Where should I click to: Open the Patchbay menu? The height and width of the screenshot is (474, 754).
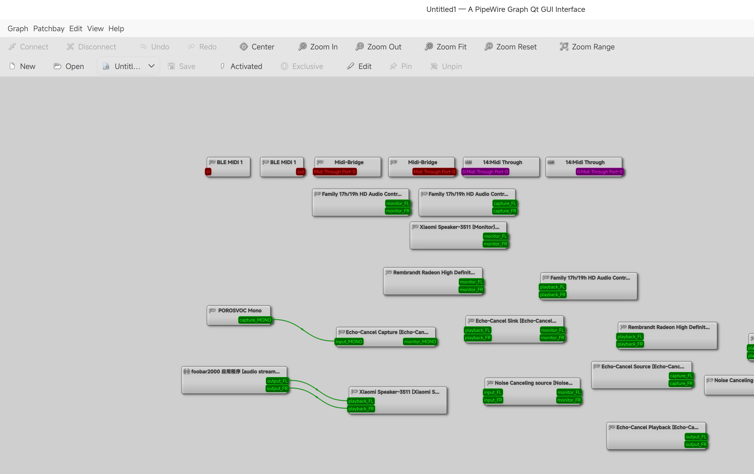[49, 29]
